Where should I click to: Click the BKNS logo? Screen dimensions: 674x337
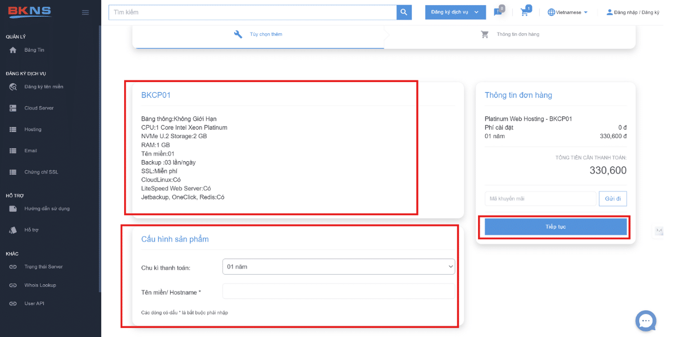point(28,12)
